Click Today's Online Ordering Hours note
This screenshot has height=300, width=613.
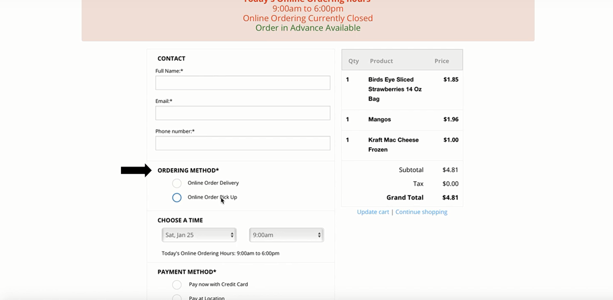[x=221, y=253]
